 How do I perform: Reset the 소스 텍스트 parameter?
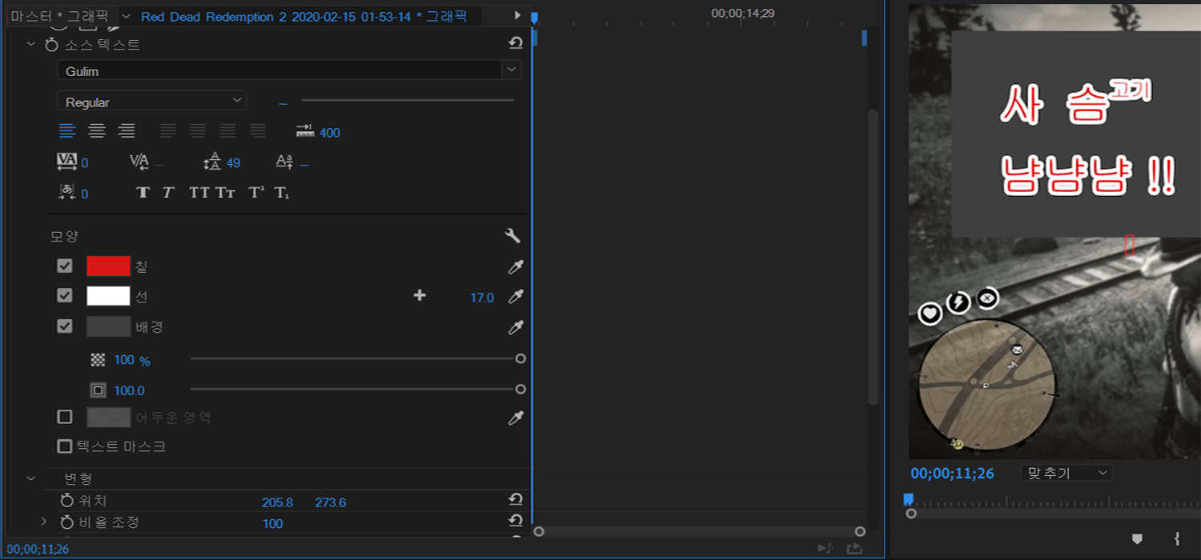[516, 44]
